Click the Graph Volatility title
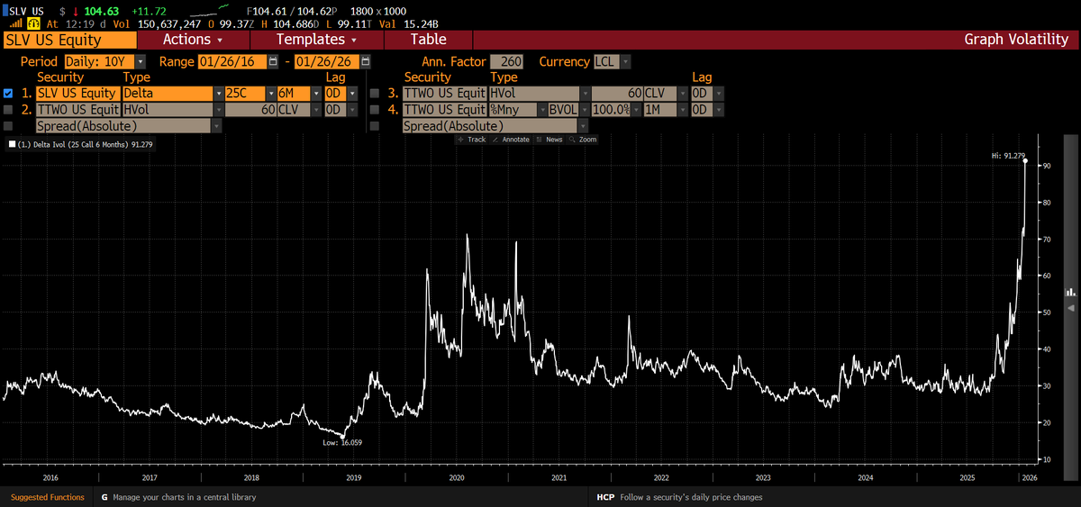This screenshot has width=1081, height=507. pyautogui.click(x=1016, y=40)
